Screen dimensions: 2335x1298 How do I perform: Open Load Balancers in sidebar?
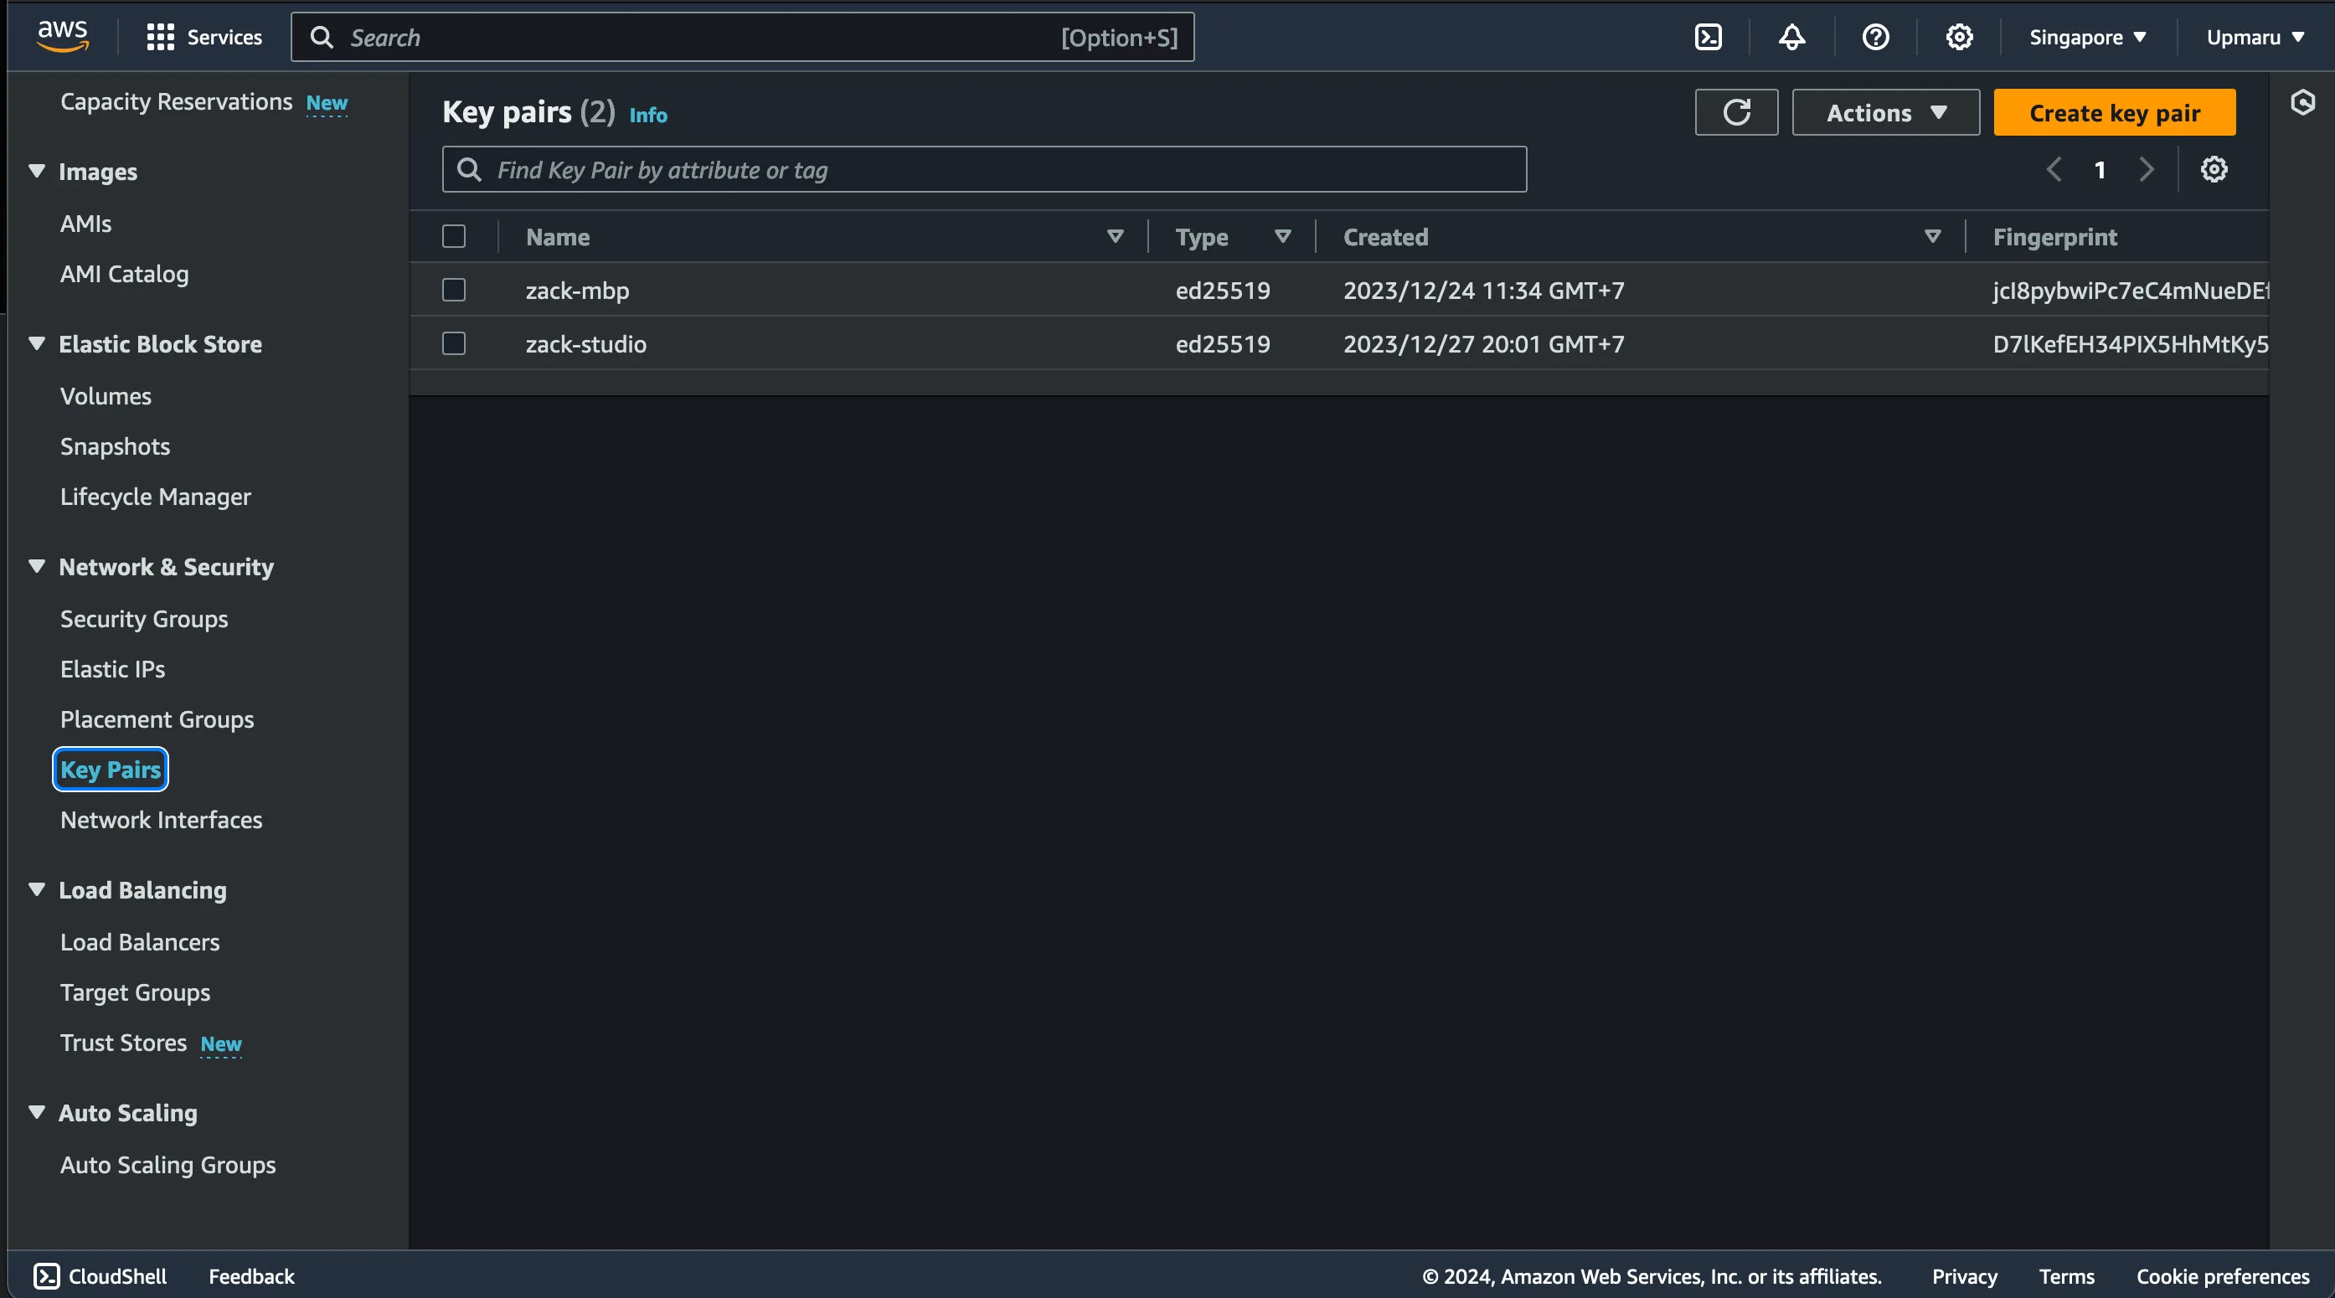tap(140, 942)
